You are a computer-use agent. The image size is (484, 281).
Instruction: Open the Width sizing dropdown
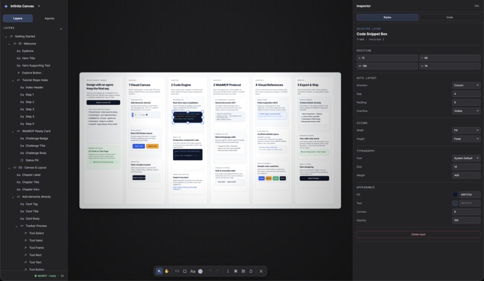click(x=466, y=131)
